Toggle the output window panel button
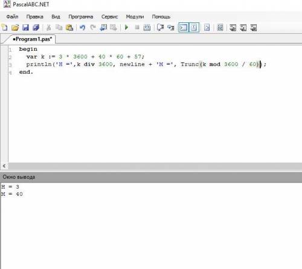Screen dimensions: 302x269 [x=184, y=27]
